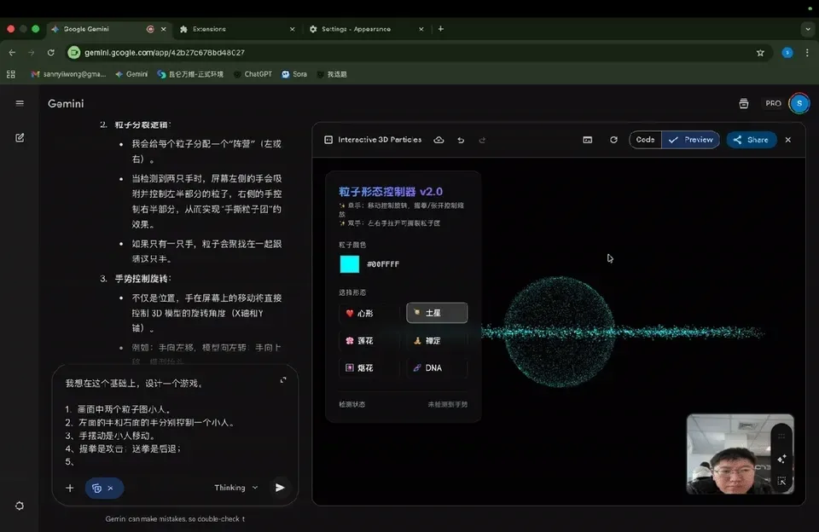The image size is (819, 532).
Task: Open the ChatGPT bookmark
Action: [253, 74]
